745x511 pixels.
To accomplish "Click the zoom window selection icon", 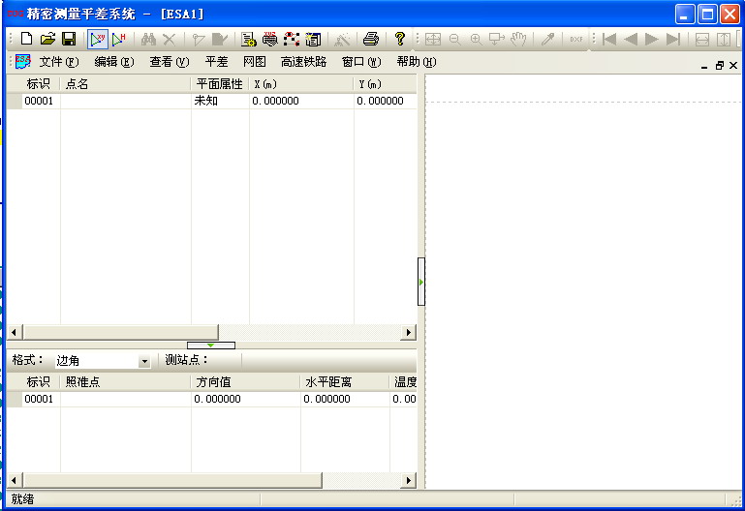I will coord(497,39).
